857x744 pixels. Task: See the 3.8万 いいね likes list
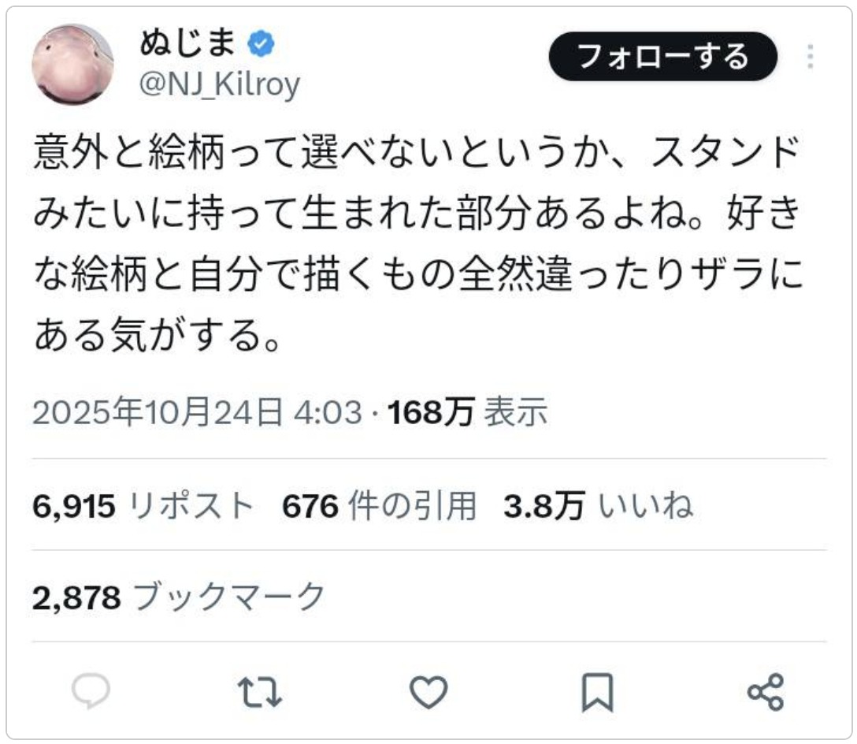click(x=598, y=506)
